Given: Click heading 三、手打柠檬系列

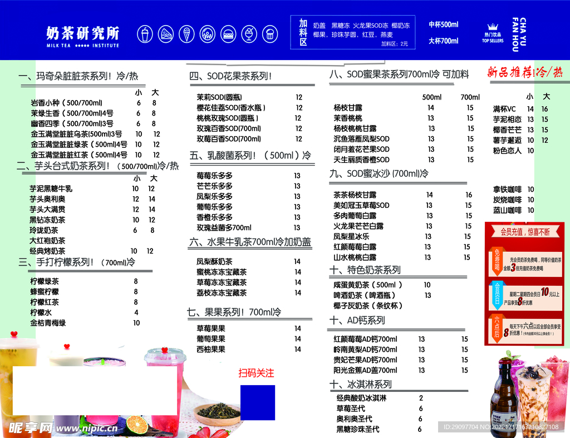Looking at the screenshot, I should pos(77,262).
